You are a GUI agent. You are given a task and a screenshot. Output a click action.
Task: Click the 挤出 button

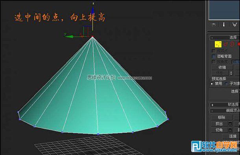pyautogui.click(x=219, y=124)
